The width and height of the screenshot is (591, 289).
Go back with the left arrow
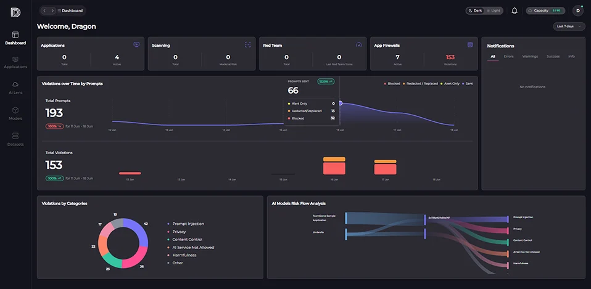pos(44,10)
